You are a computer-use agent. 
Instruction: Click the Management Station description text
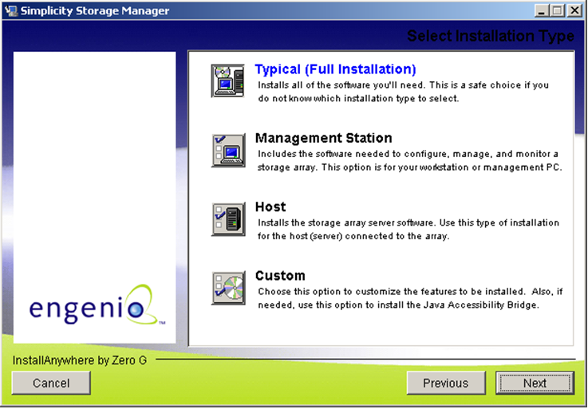click(x=410, y=160)
